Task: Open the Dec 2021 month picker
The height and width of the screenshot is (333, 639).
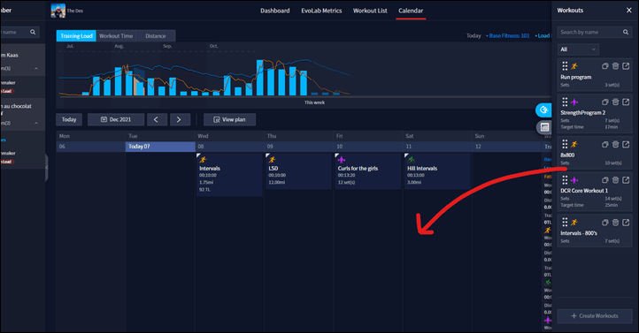Action: coord(116,119)
